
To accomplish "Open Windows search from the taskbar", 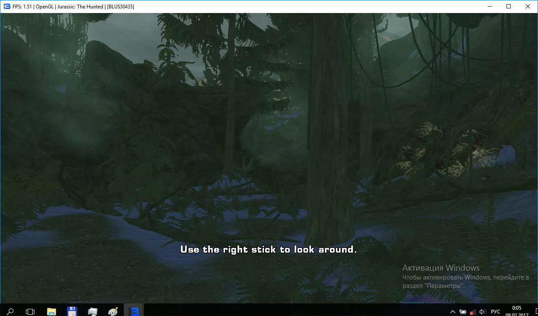I will (x=10, y=311).
